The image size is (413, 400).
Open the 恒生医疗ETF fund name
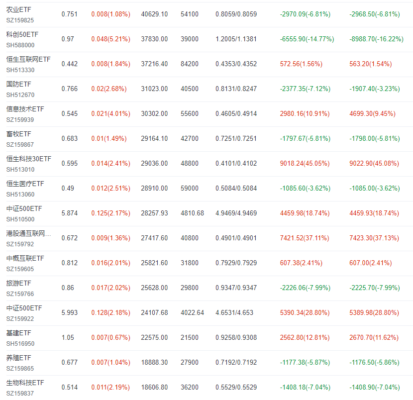click(x=25, y=184)
